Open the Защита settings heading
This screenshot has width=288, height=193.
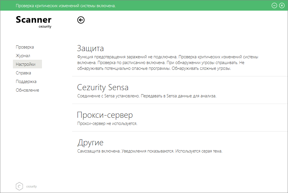coord(90,48)
